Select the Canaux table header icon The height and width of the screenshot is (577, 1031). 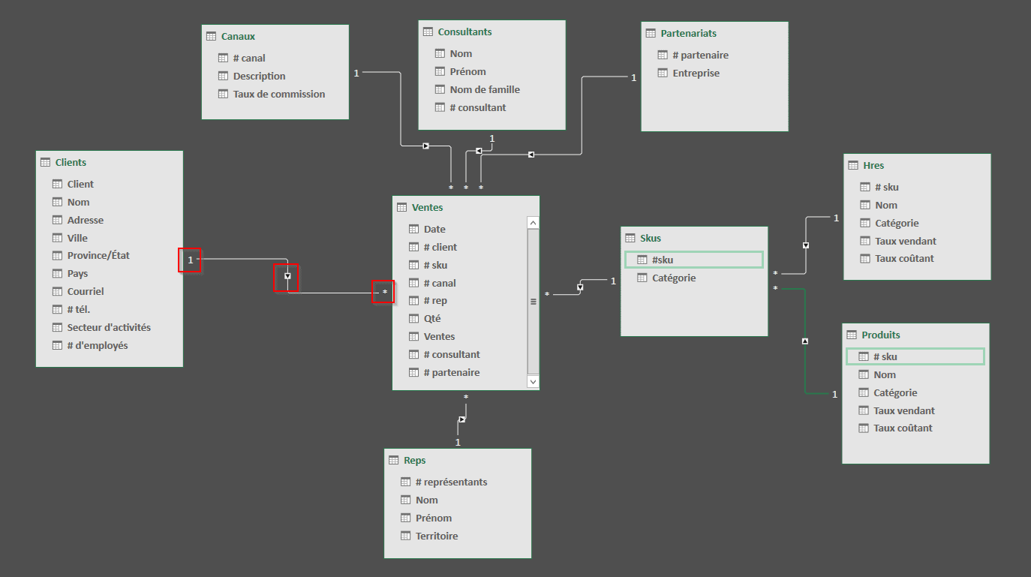(x=211, y=36)
